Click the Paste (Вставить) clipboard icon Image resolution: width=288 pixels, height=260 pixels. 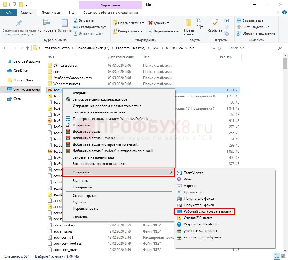(65, 23)
